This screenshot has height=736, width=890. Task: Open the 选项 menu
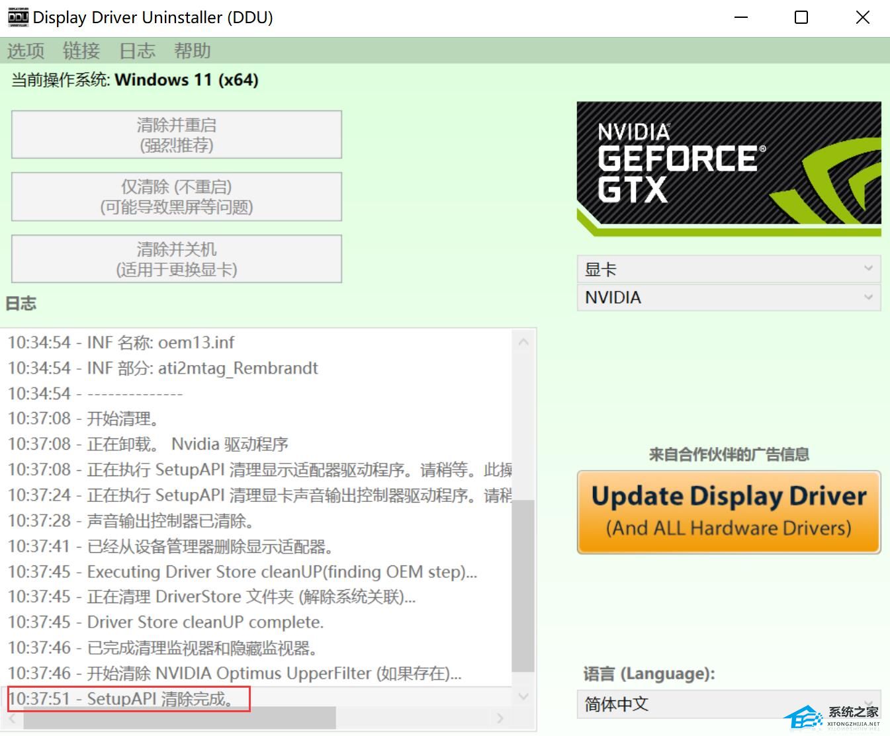pyautogui.click(x=26, y=51)
